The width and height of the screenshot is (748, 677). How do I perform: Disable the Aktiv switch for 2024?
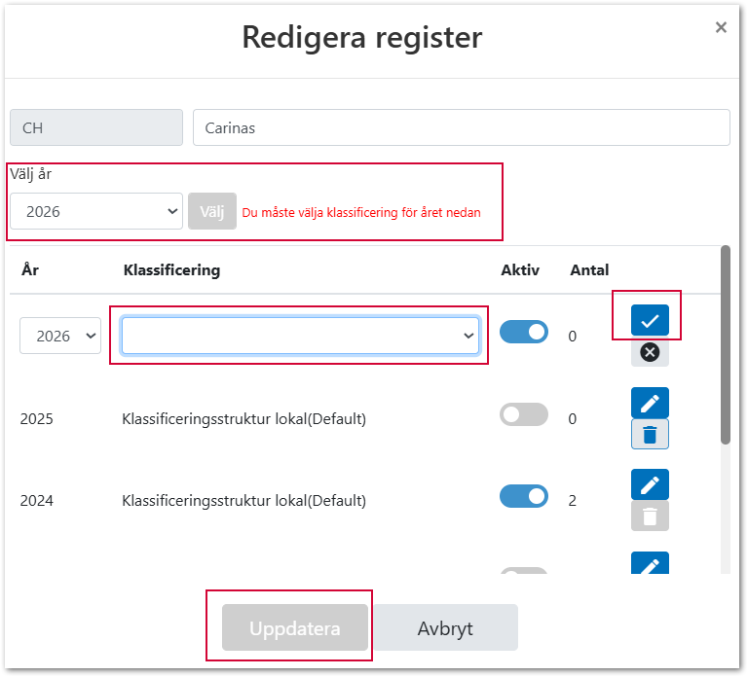(524, 497)
